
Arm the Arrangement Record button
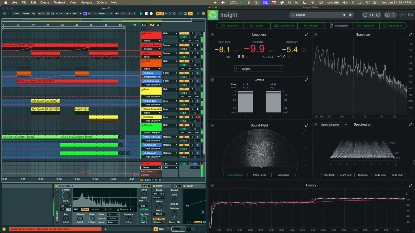pos(151,14)
